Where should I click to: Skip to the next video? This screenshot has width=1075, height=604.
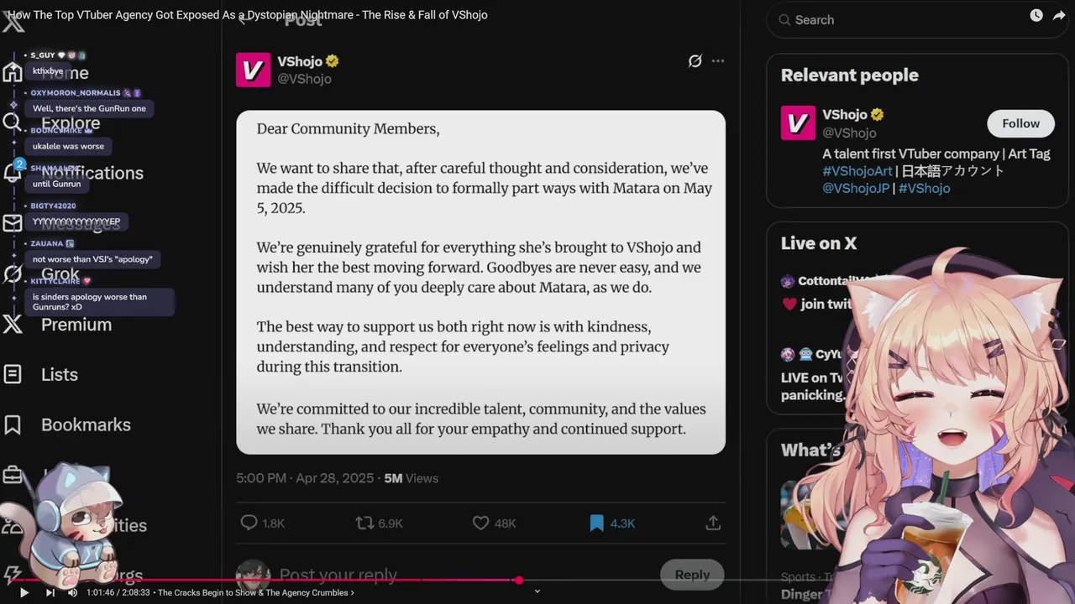click(50, 592)
